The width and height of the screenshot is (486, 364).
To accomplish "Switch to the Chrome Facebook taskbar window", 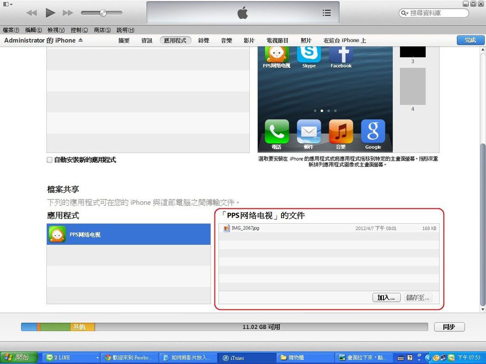I will tap(130, 357).
